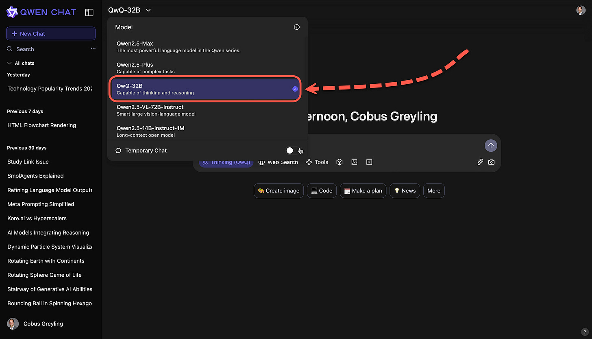This screenshot has height=339, width=592.
Task: Attach a file with the paperclip icon
Action: point(480,162)
